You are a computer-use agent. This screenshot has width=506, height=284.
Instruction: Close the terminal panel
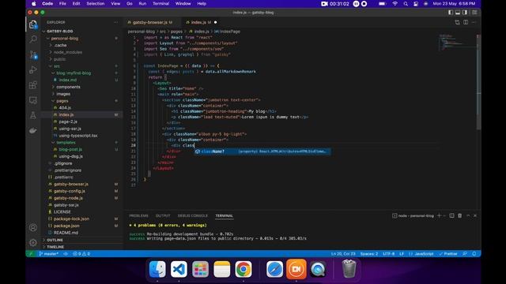475,215
